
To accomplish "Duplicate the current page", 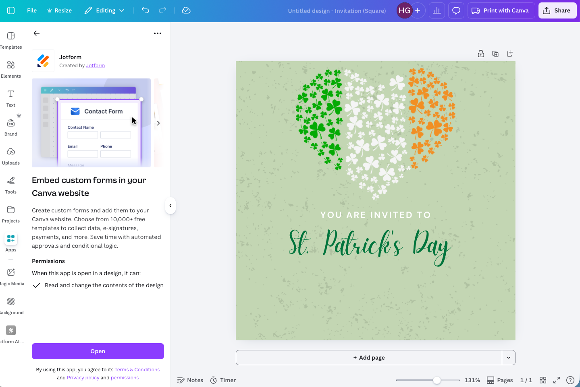I will click(x=495, y=53).
